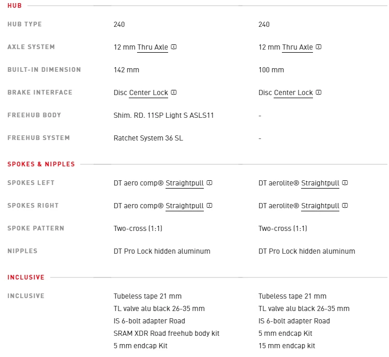Image resolution: width=389 pixels, height=357 pixels.
Task: Click Spokes Left info icon after aerolite Straightpull
Action: 345,183
